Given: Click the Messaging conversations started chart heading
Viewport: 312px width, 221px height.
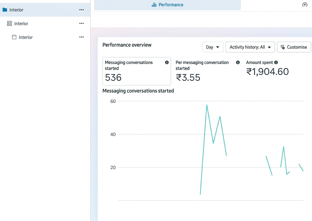Looking at the screenshot, I should 138,91.
